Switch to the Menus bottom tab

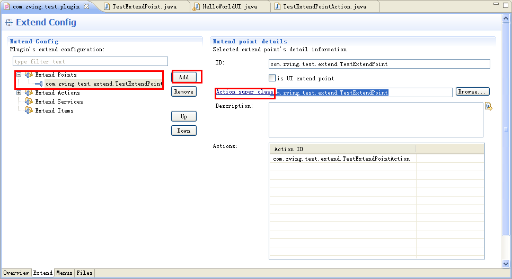(x=64, y=273)
